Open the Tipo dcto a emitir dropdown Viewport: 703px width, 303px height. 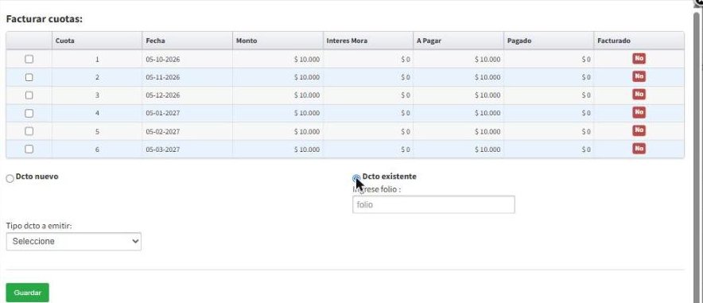click(x=73, y=241)
